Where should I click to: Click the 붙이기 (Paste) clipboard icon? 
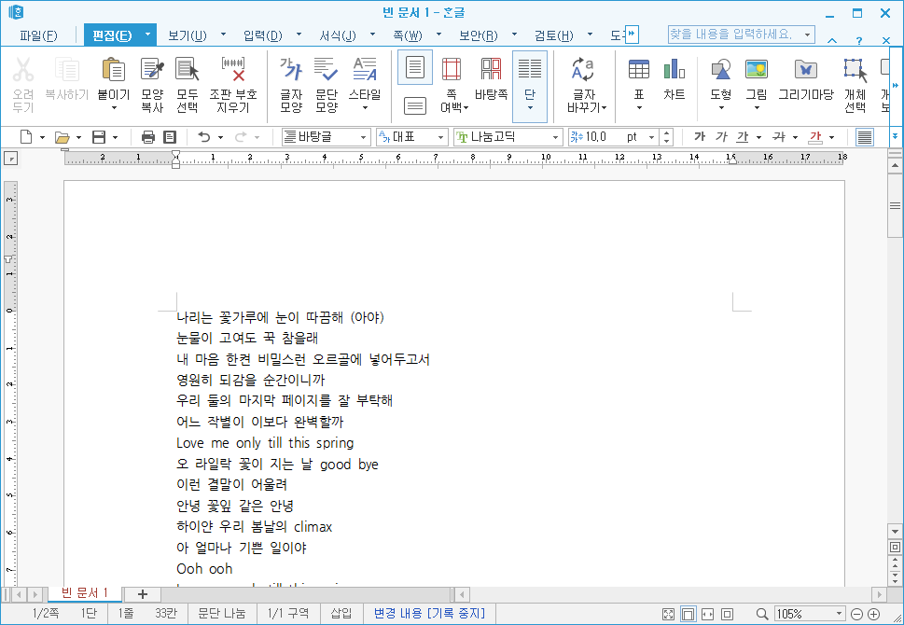pyautogui.click(x=114, y=70)
